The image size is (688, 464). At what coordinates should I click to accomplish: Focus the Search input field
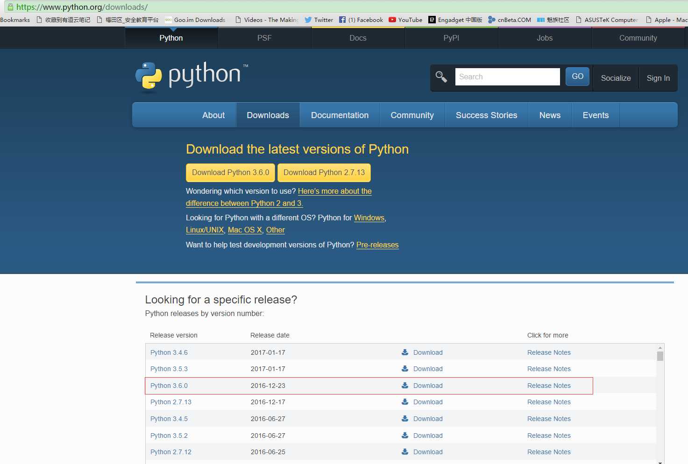pos(507,77)
